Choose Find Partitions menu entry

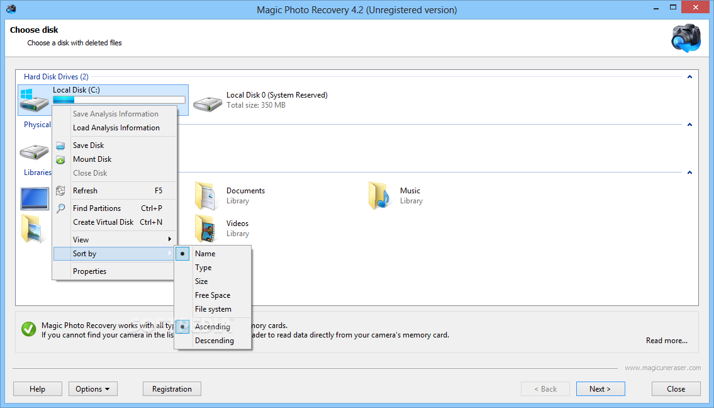(114, 208)
